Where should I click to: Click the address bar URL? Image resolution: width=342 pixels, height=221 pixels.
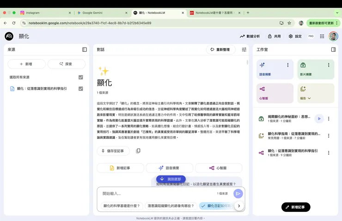click(90, 23)
